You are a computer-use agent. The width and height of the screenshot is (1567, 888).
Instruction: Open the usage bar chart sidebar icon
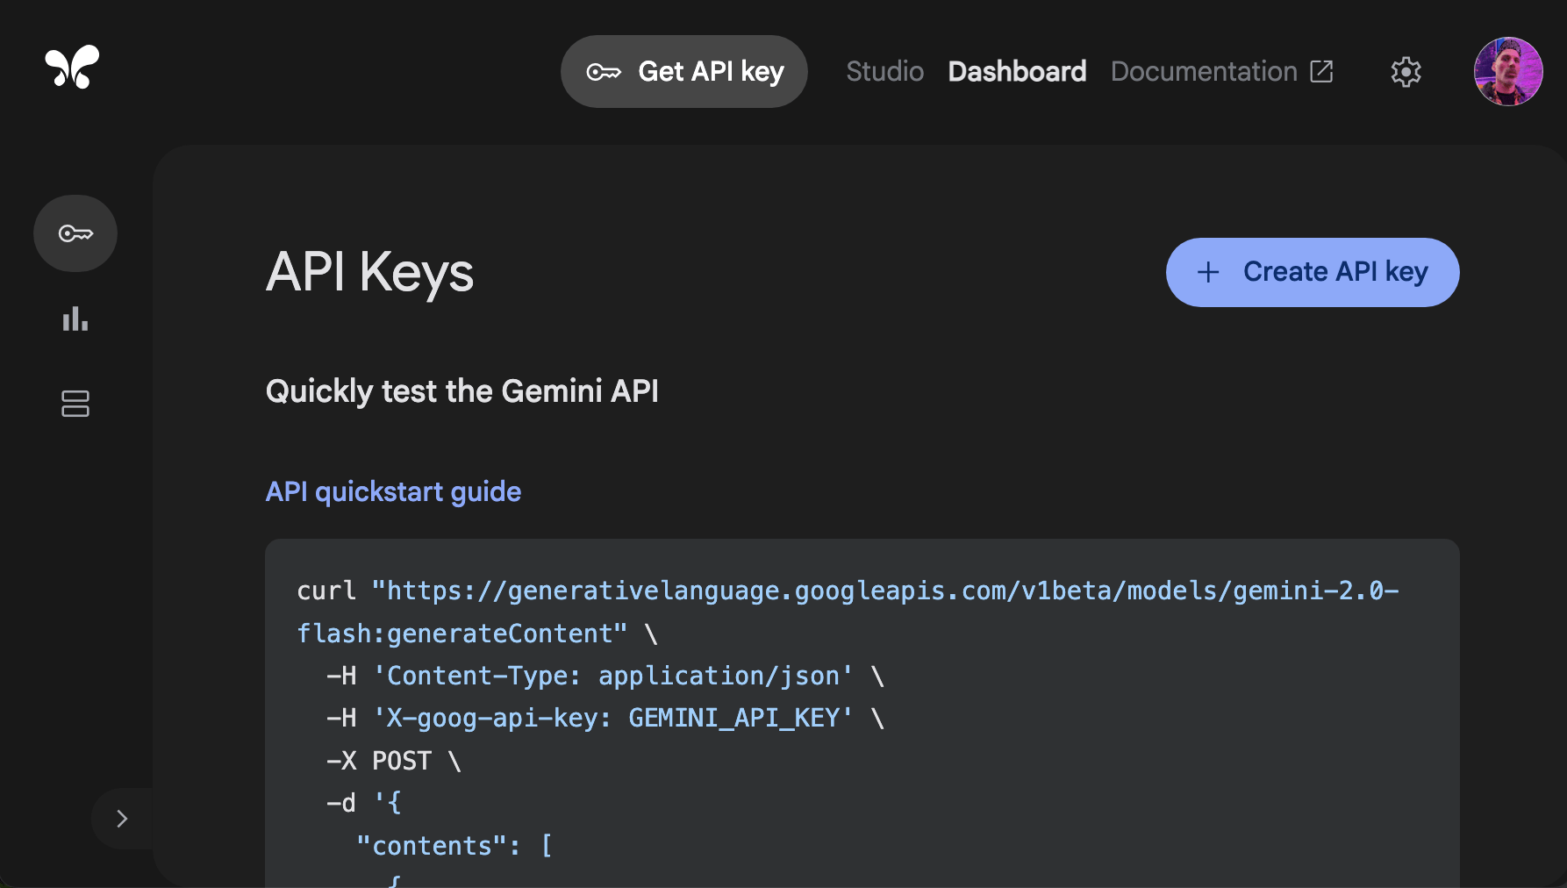tap(75, 319)
